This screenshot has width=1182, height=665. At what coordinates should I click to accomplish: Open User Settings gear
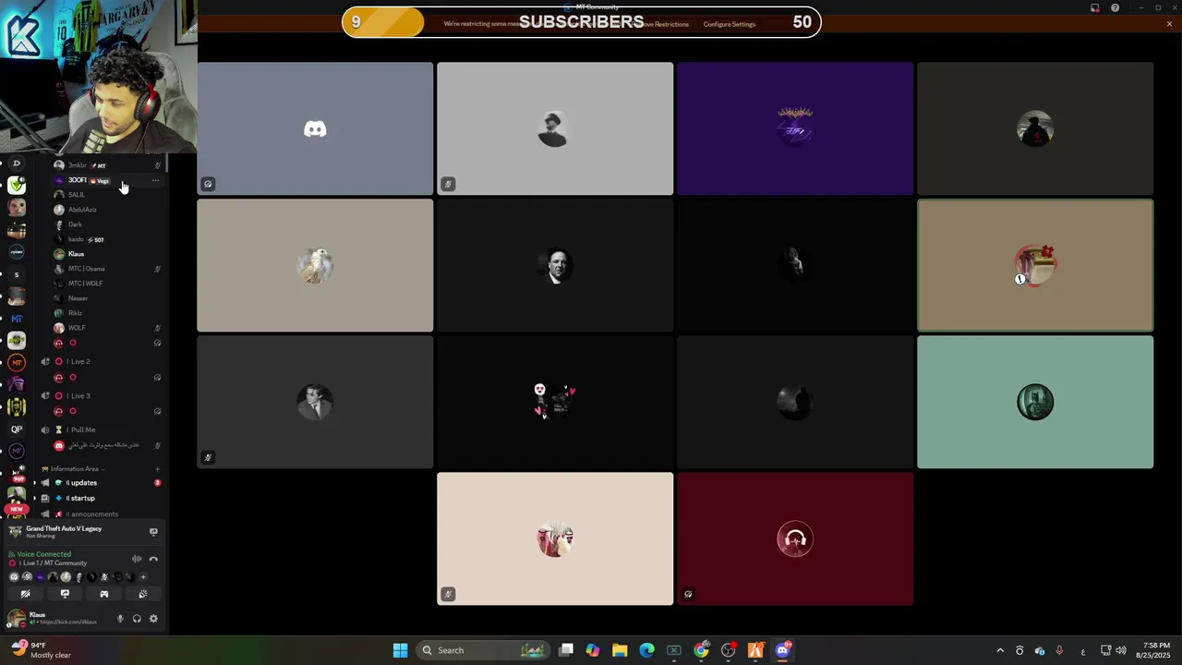[x=153, y=619]
